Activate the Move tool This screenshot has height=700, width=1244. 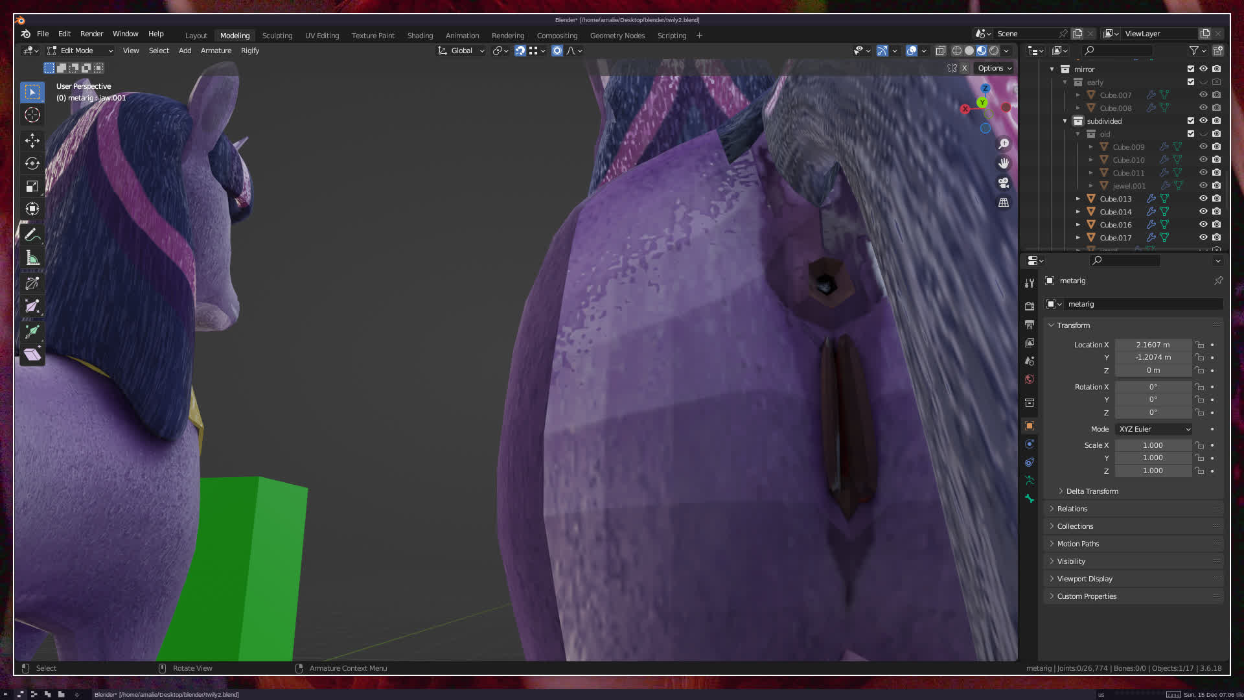32,140
